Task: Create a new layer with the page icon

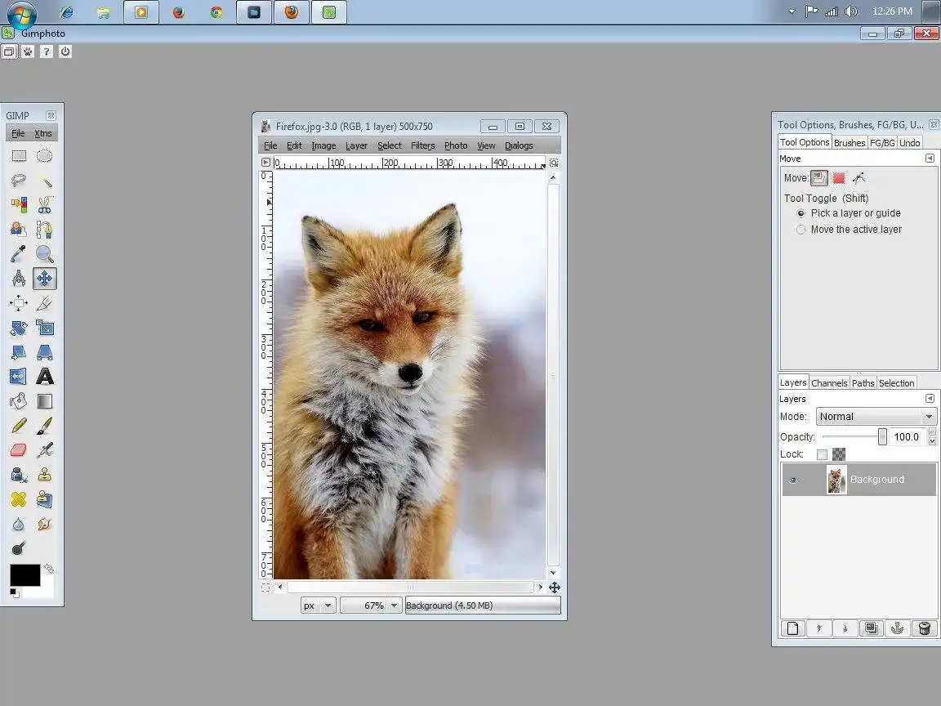Action: (792, 628)
